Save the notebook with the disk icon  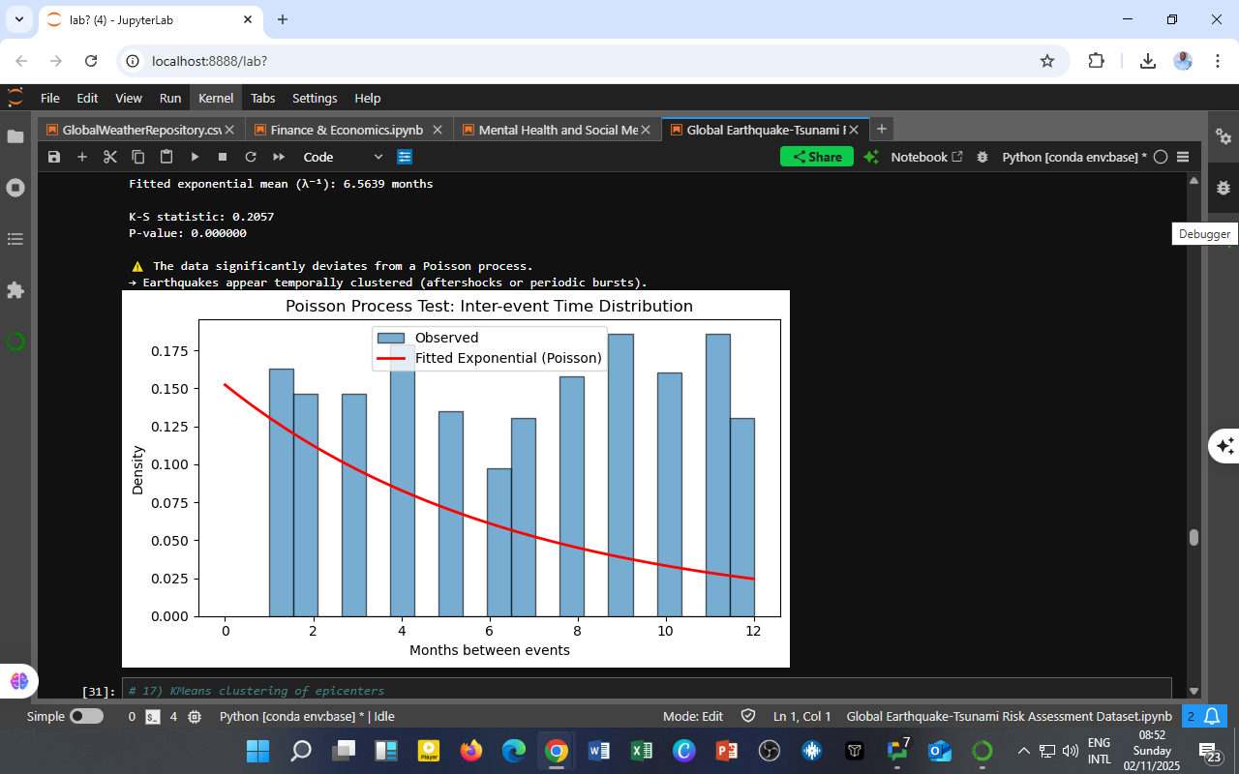(x=54, y=157)
